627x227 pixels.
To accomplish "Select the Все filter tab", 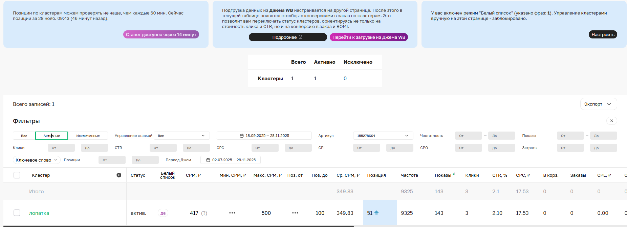I will (24, 136).
